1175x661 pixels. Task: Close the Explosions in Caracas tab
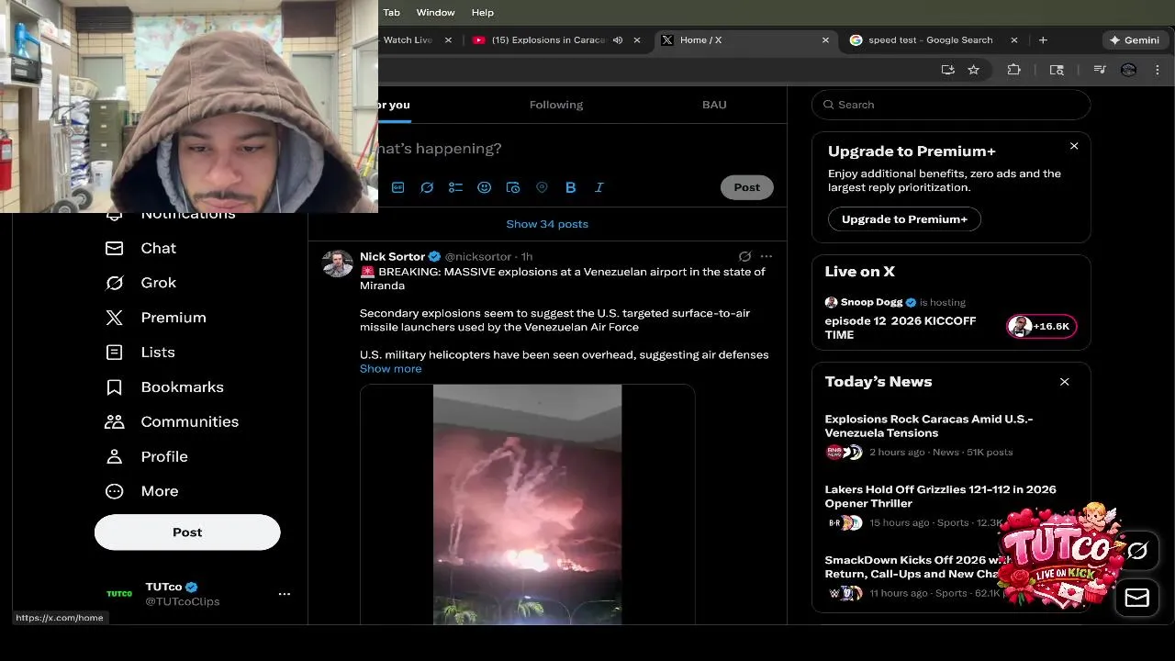(x=638, y=40)
